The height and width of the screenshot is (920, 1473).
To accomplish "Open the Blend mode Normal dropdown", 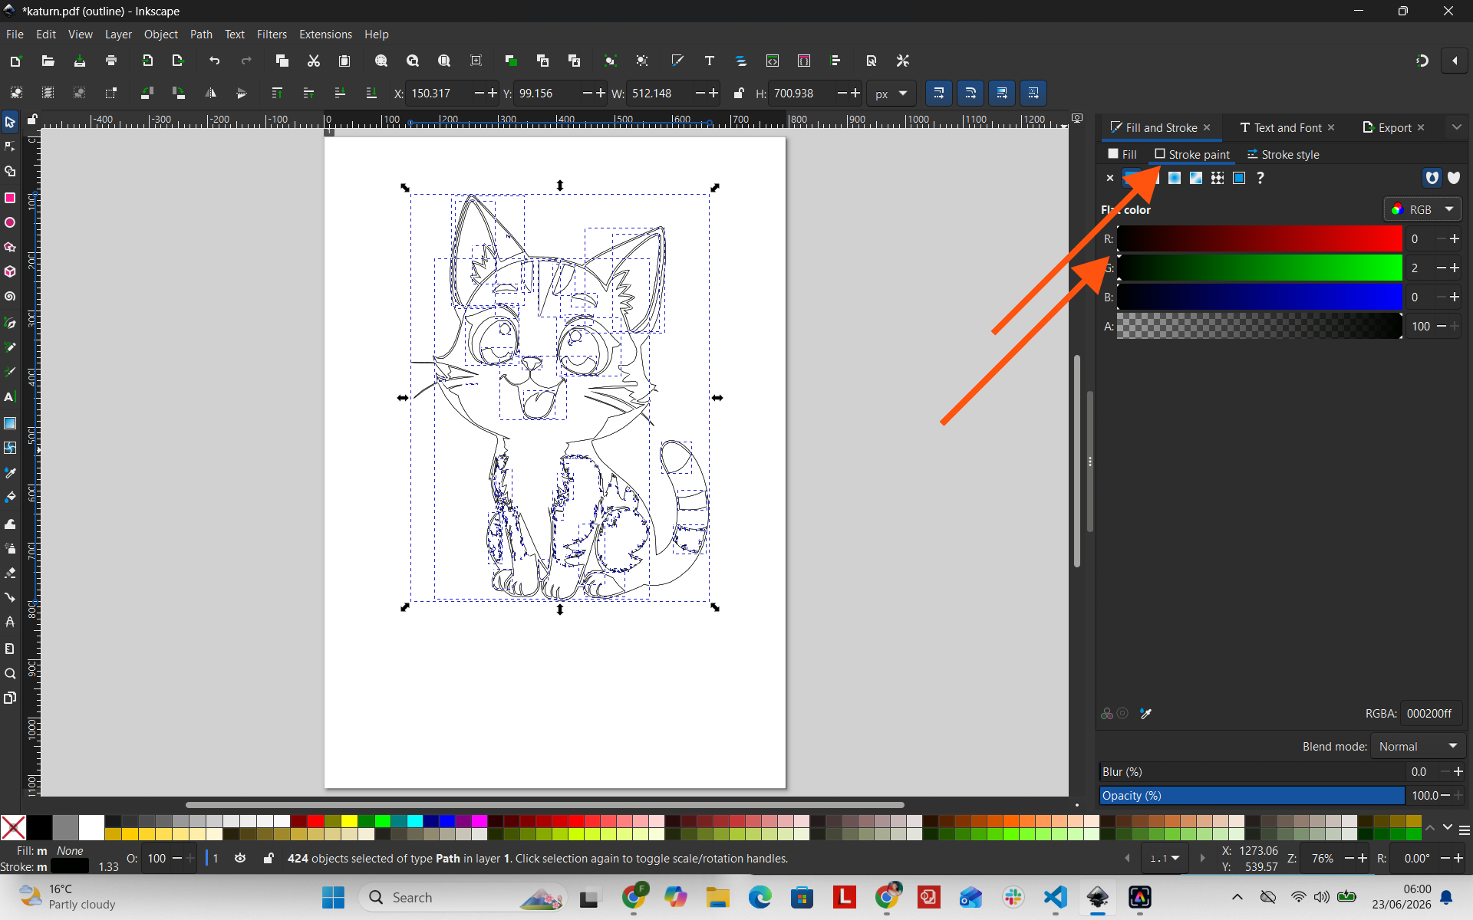I will click(1418, 746).
